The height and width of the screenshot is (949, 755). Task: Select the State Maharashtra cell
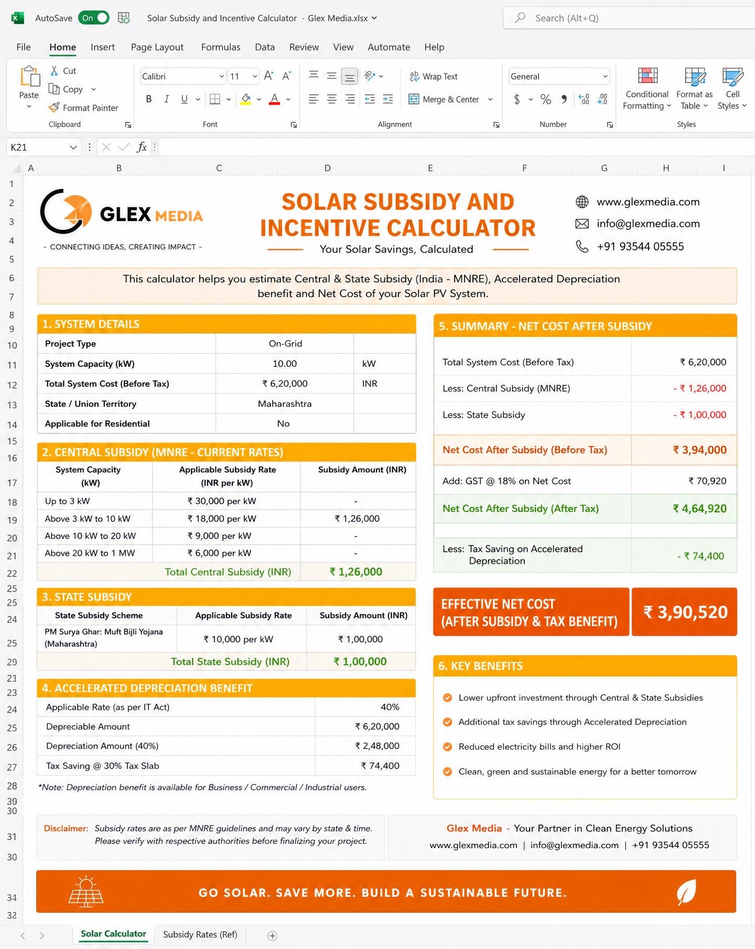[285, 404]
